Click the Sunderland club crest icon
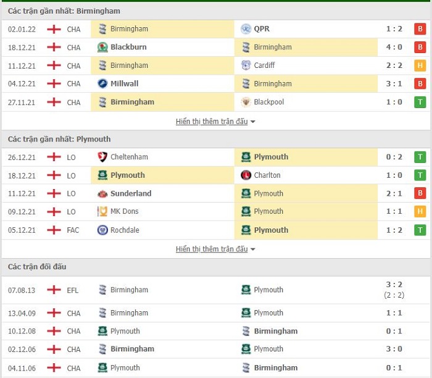The image size is (432, 378). pos(102,193)
